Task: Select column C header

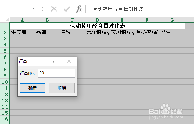Action: [72, 20]
